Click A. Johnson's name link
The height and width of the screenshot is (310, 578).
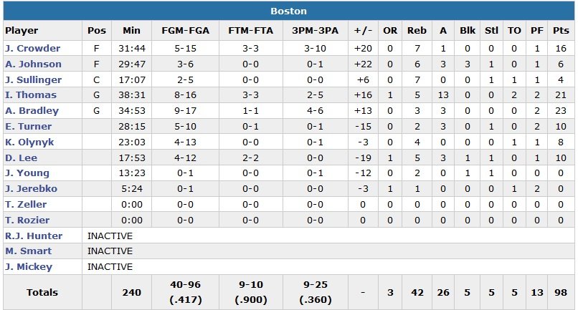[33, 64]
